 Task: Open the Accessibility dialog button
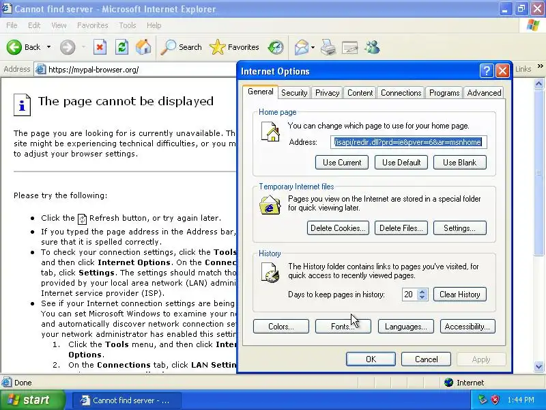coord(468,327)
